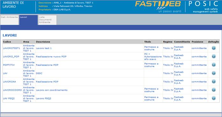Open the LAVOROTEST1 code link
The image size is (222, 117).
coord(11,48)
